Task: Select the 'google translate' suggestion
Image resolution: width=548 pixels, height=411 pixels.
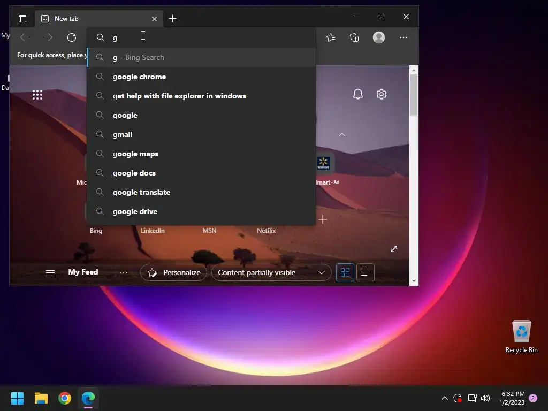Action: tap(201, 192)
